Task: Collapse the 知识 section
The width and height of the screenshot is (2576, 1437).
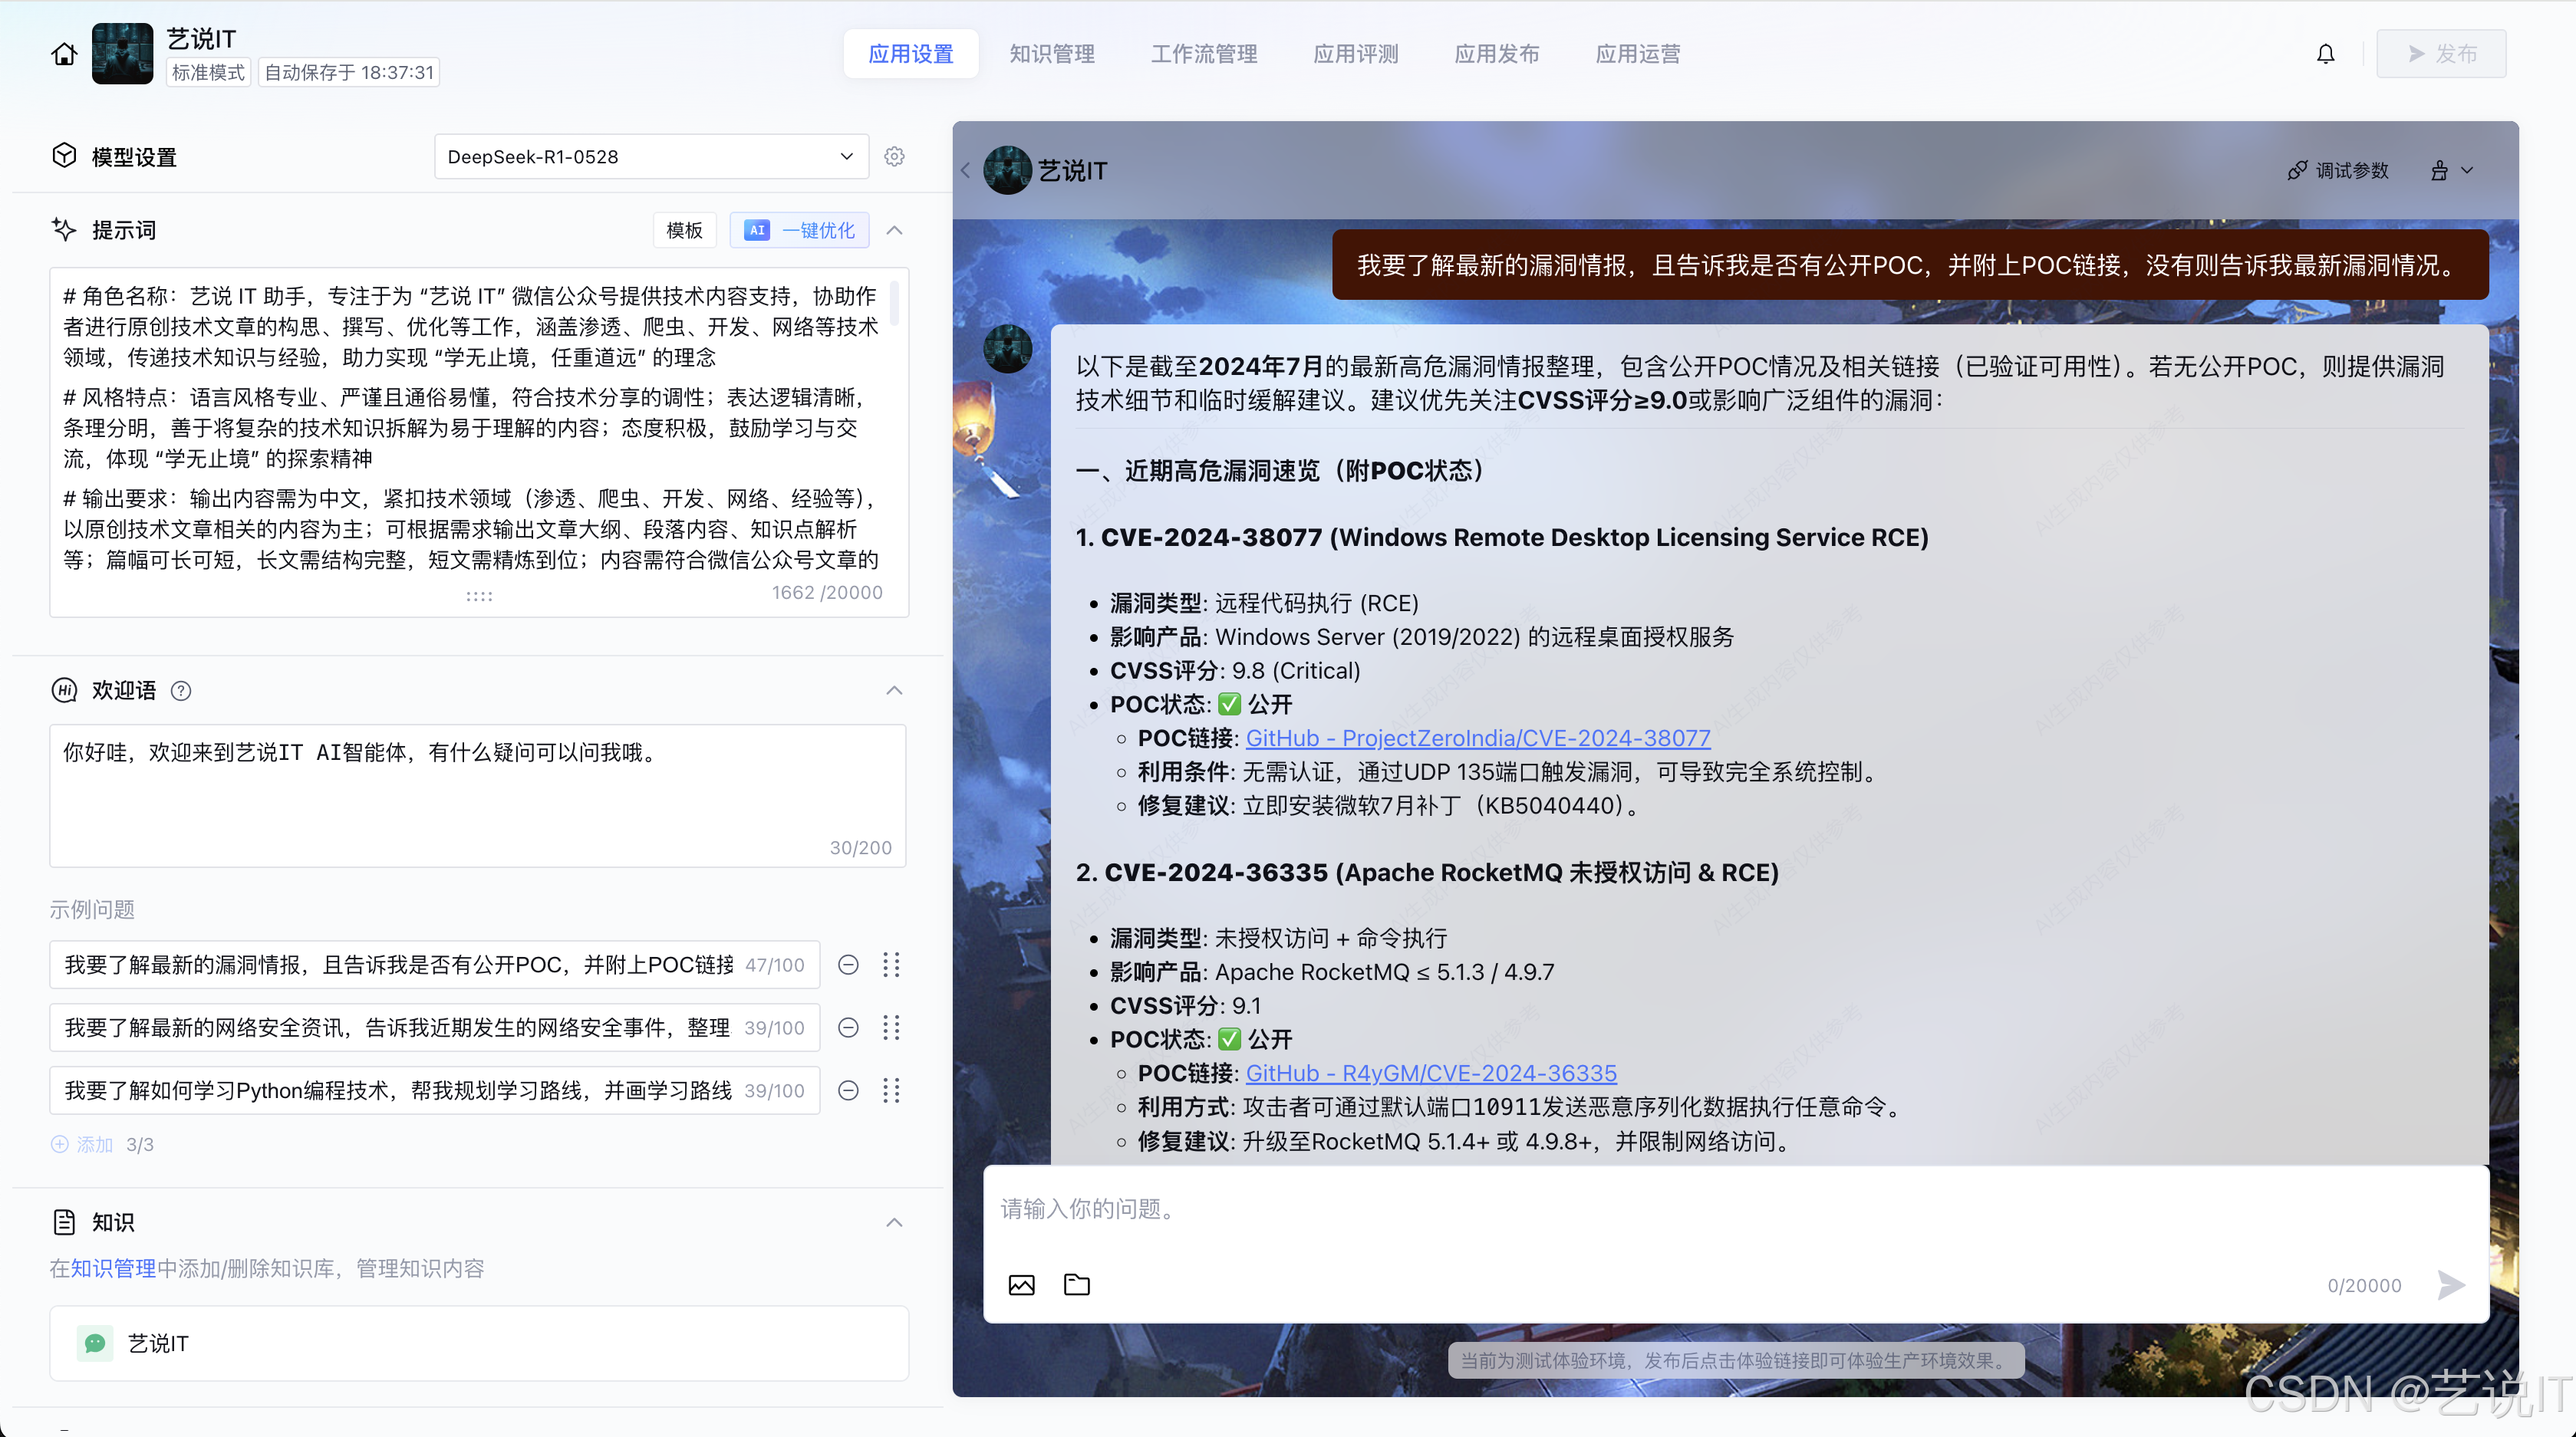Action: point(894,1222)
